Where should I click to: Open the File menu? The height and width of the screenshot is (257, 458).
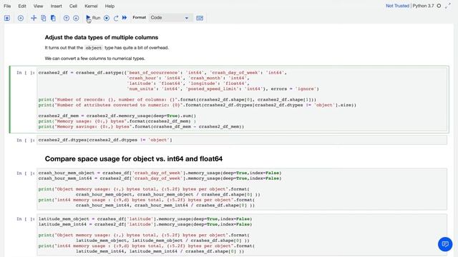coord(7,6)
